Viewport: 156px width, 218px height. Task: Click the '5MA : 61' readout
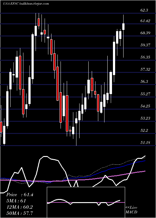pyautogui.click(x=16, y=201)
